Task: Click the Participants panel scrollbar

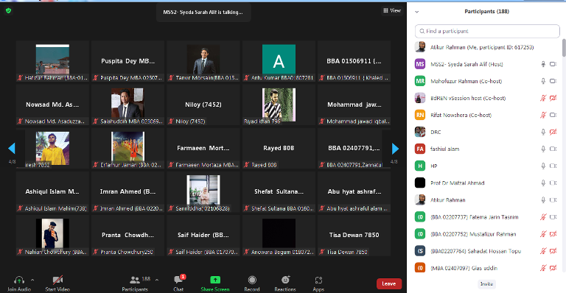Action: click(x=564, y=48)
